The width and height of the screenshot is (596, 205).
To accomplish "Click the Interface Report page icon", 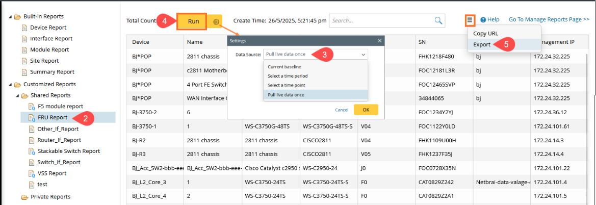I will click(24, 39).
